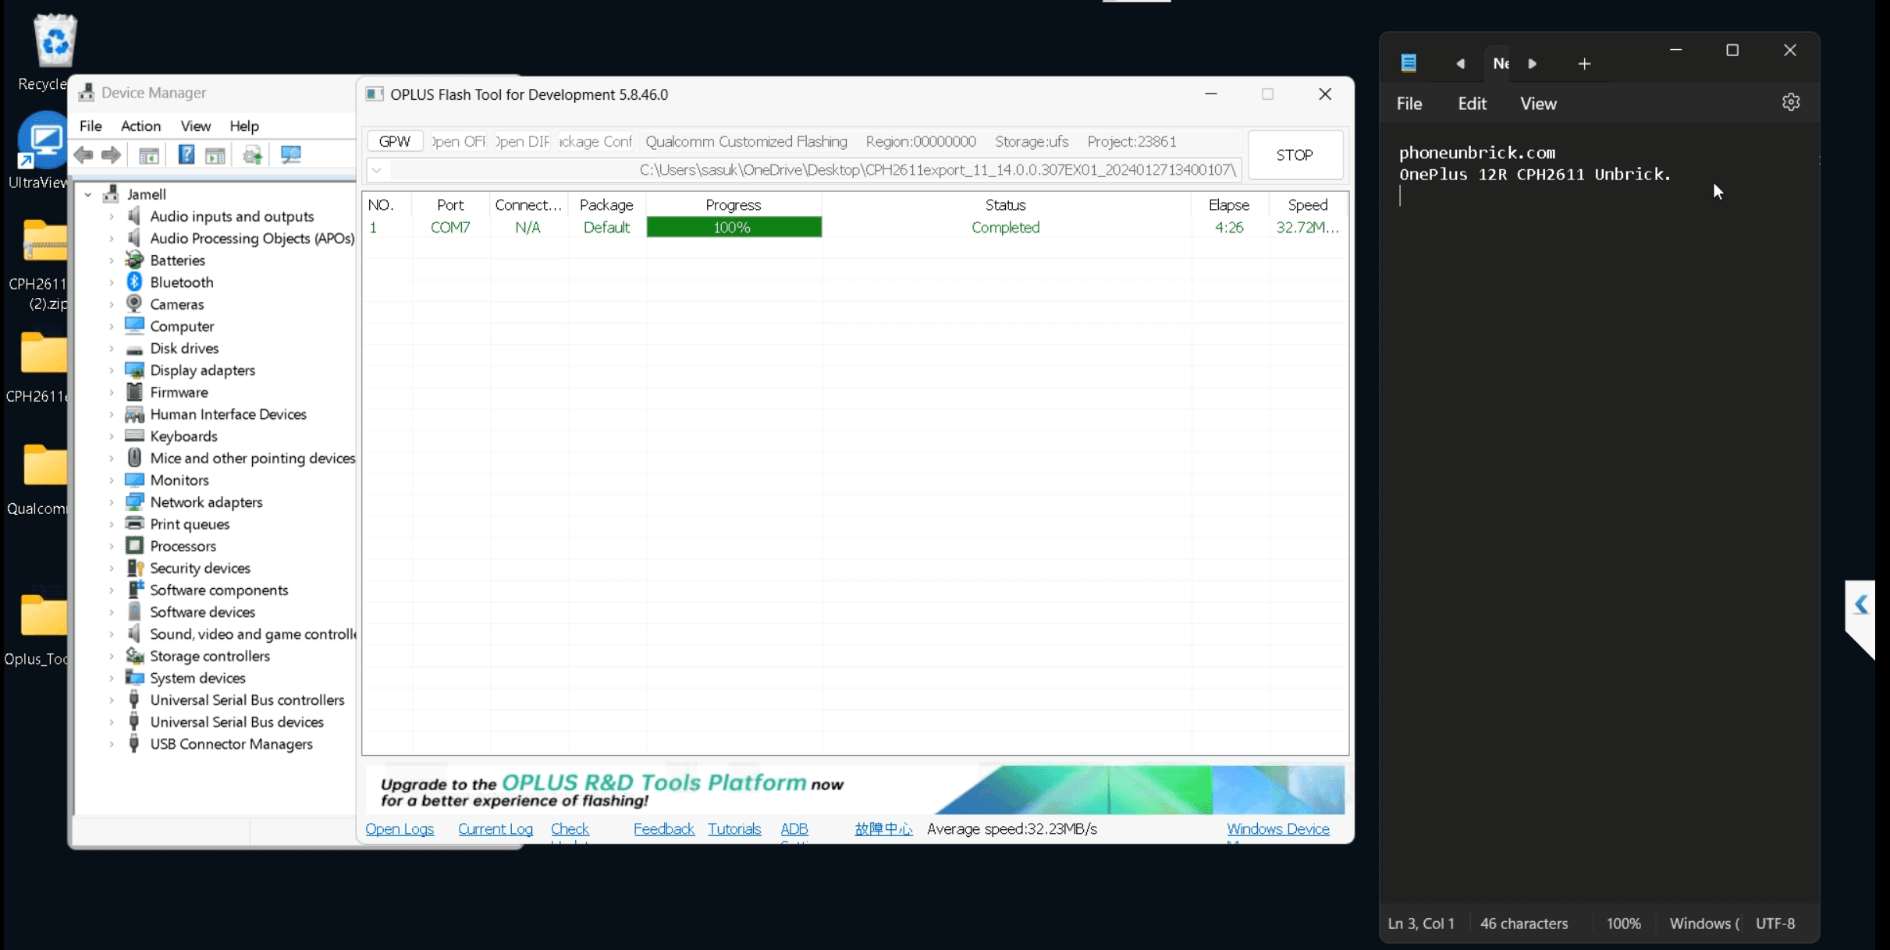Open firmware path dropdown arrow in Flash Tool
Screen dimensions: 1890x950
coord(377,169)
